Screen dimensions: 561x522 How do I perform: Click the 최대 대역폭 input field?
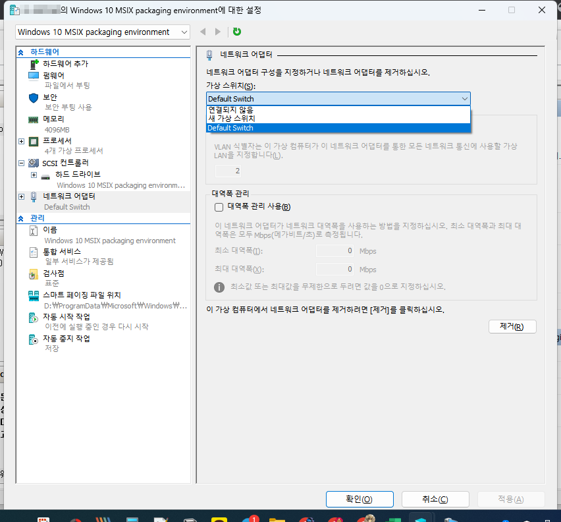pyautogui.click(x=335, y=269)
